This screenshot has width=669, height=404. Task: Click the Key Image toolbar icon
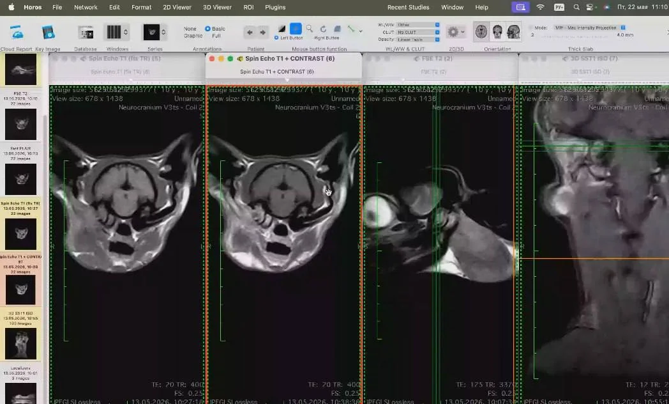tap(49, 33)
